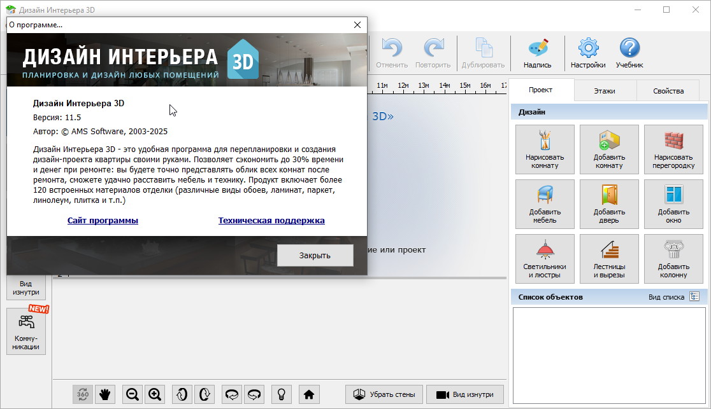Click the zoom out magnifier
The image size is (711, 409).
tap(133, 394)
